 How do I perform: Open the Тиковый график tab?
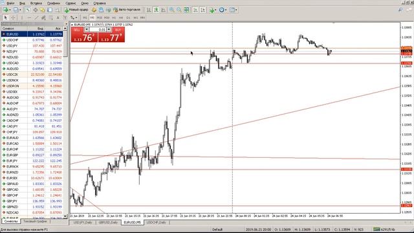35,221
